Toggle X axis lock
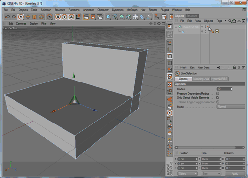This screenshot has width=248, height=178. (x=58, y=17)
